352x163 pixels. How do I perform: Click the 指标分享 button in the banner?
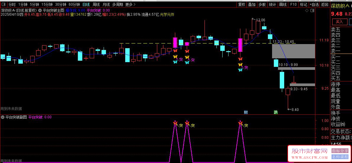tap(340, 151)
